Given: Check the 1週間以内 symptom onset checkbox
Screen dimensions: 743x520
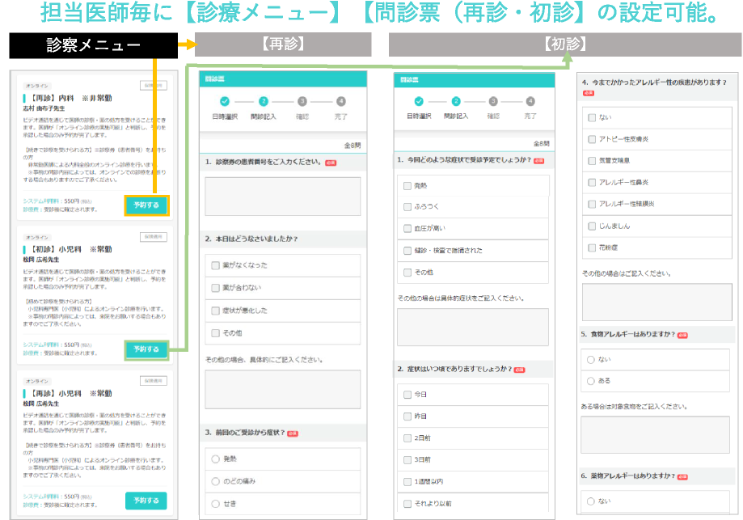Looking at the screenshot, I should pos(407,482).
